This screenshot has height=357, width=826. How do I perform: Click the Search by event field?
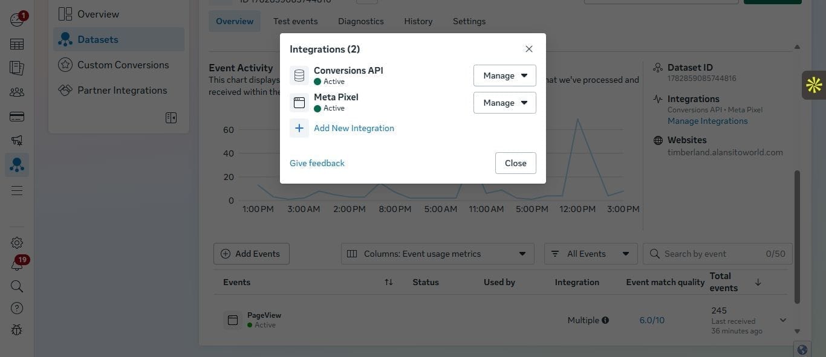coord(718,254)
